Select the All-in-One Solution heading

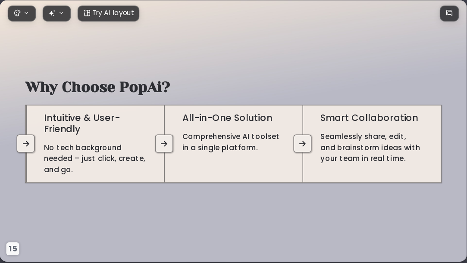click(227, 118)
